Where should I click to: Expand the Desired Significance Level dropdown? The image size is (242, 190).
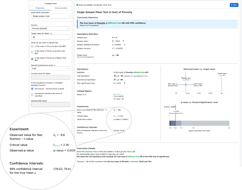coord(50,69)
